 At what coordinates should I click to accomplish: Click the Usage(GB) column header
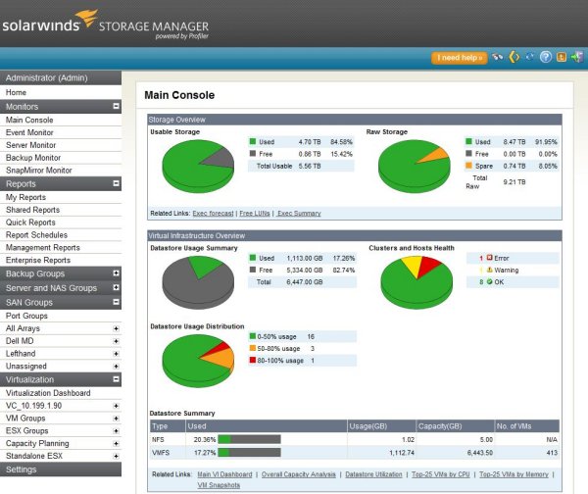tap(381, 426)
